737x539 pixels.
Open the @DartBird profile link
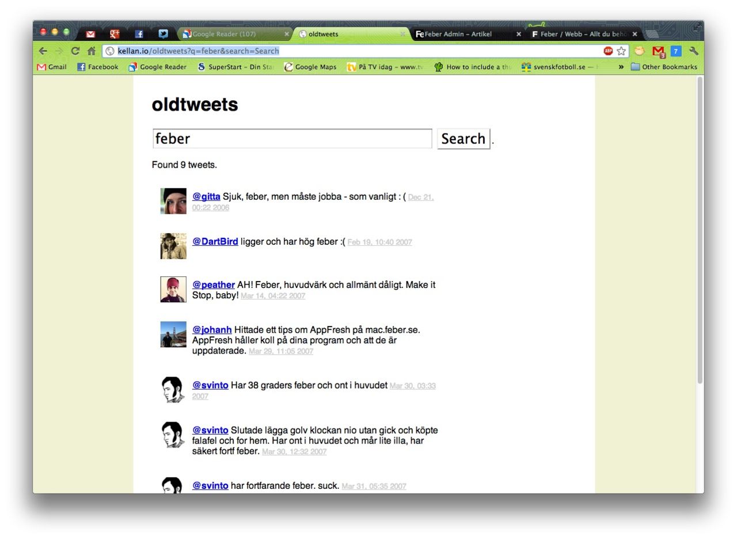point(215,242)
